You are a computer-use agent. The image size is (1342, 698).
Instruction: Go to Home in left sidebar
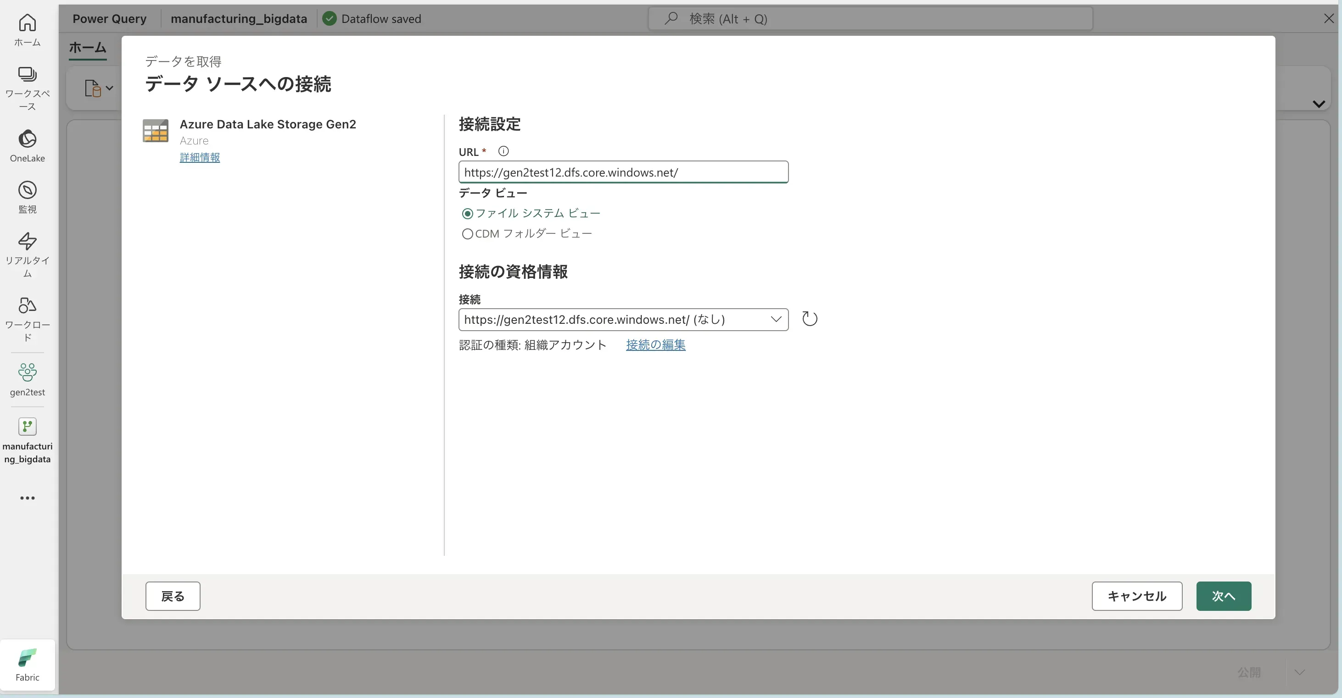click(27, 30)
